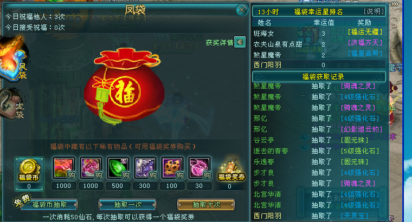Close the 凤袋 window

pos(241,10)
